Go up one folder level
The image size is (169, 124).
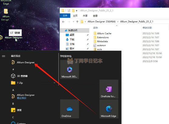(77, 22)
